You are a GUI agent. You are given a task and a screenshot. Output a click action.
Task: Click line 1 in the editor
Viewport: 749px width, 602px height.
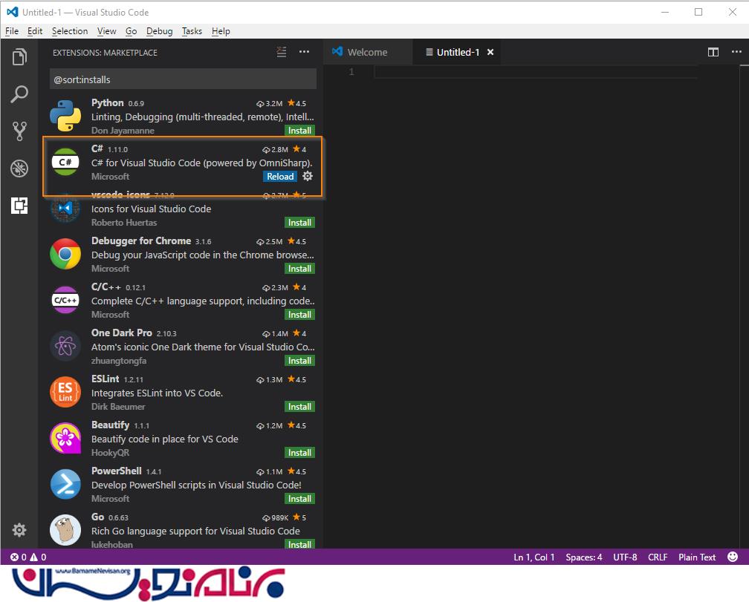coord(535,71)
